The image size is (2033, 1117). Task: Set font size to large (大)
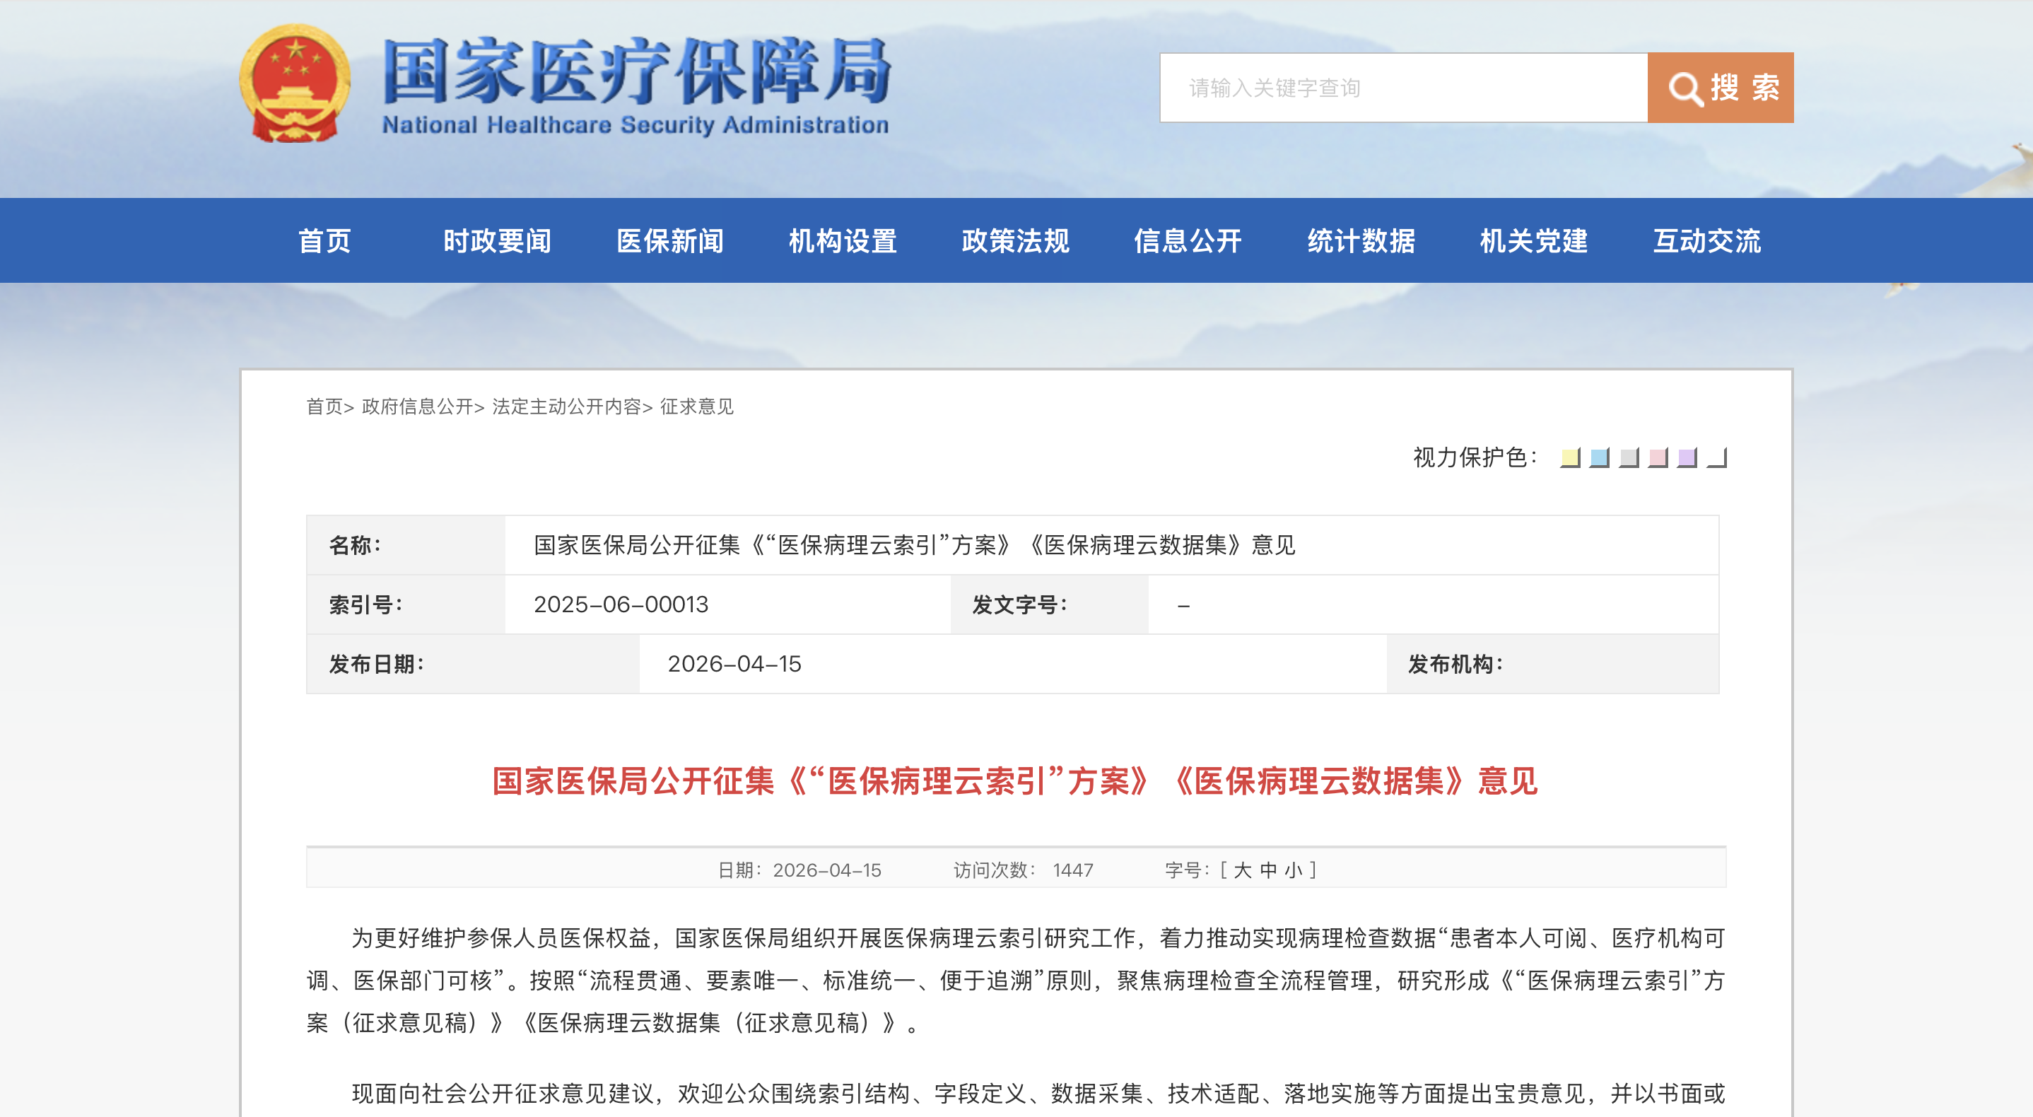point(1242,870)
